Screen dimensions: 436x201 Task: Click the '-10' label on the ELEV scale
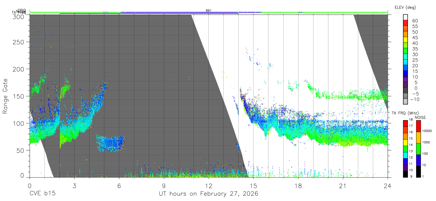pyautogui.click(x=414, y=100)
